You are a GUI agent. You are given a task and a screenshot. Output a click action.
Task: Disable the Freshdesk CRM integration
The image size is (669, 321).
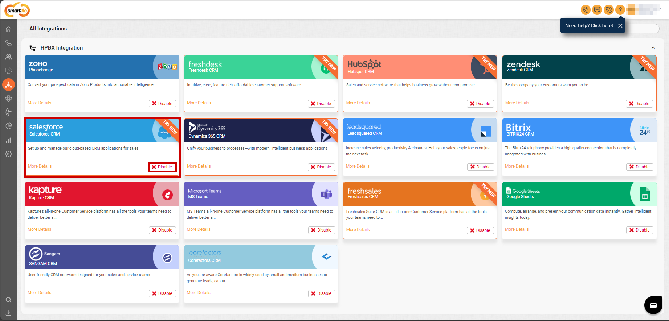(321, 104)
